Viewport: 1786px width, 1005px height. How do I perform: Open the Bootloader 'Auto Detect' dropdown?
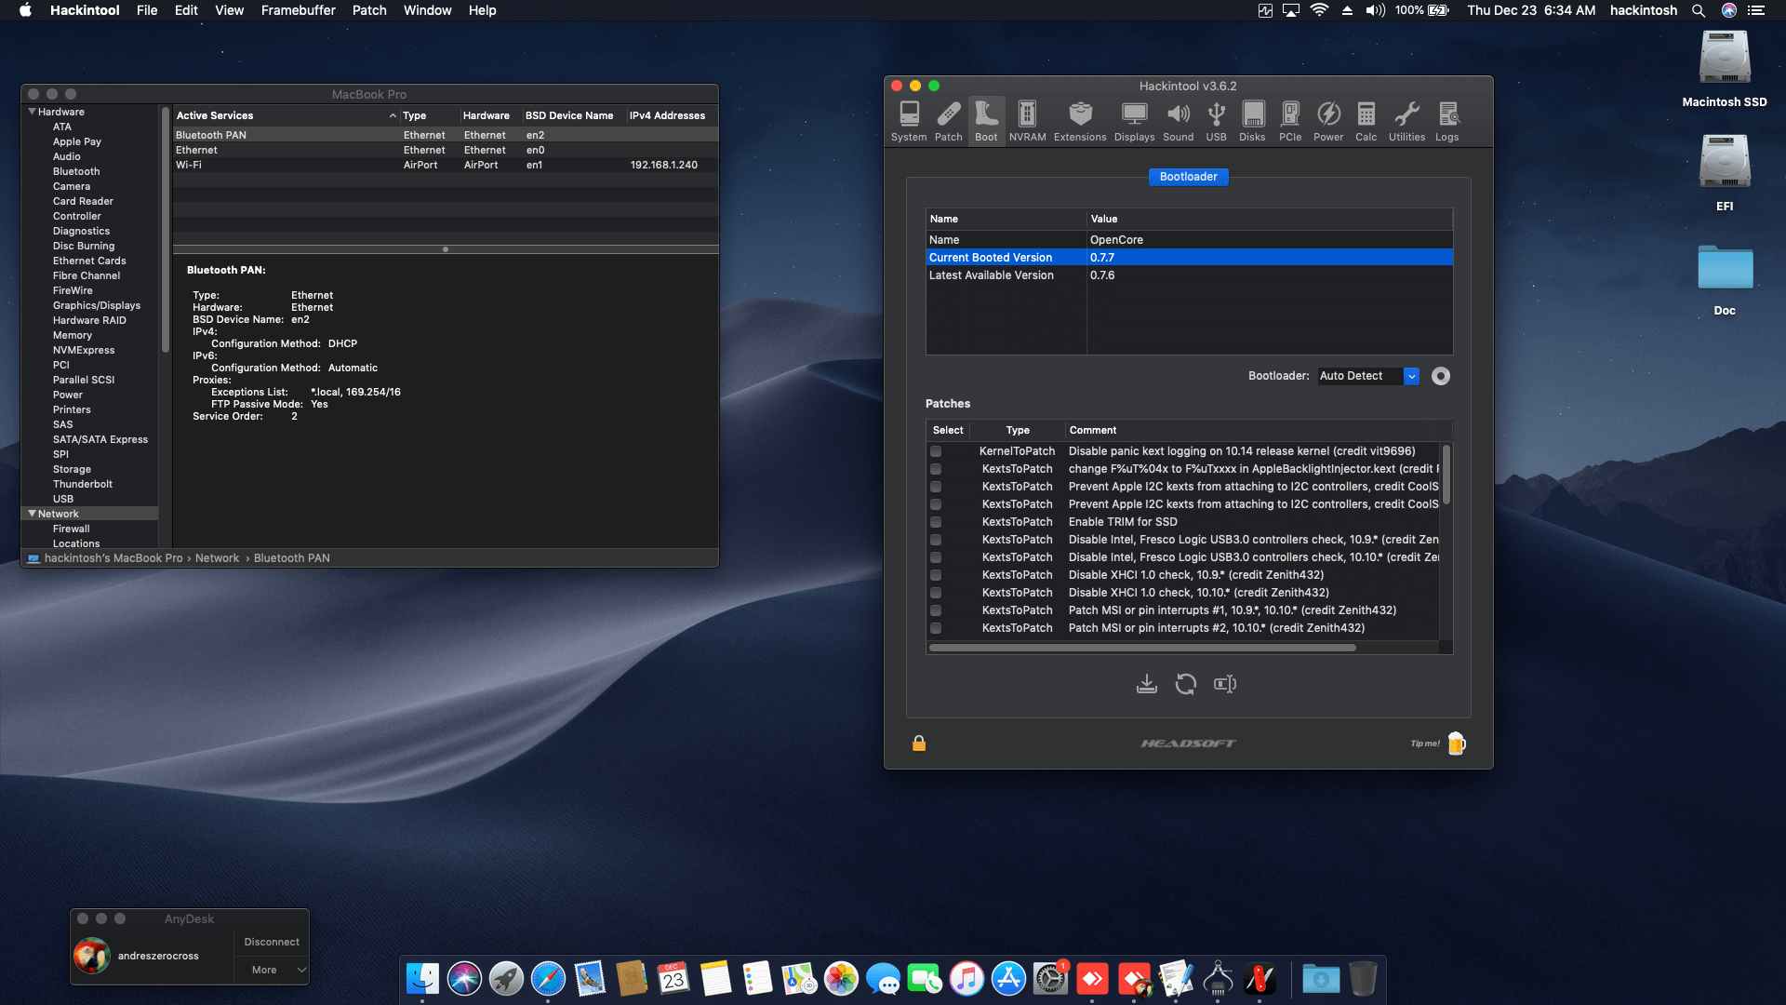coord(1411,376)
